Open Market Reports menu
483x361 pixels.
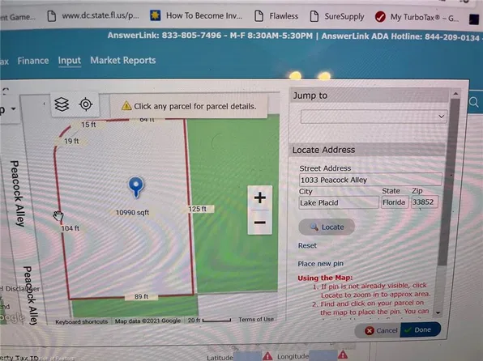click(123, 61)
